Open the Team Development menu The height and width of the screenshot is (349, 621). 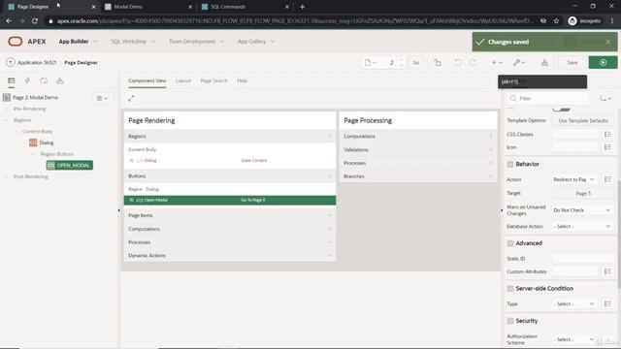pos(196,41)
